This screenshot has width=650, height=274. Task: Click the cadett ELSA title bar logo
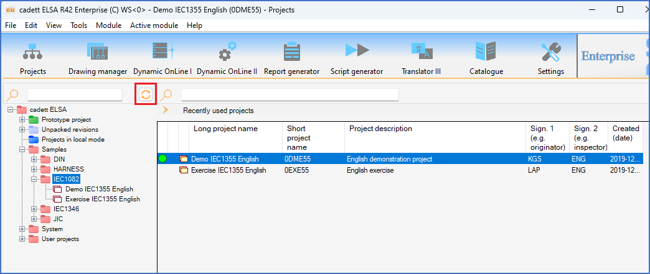tap(11, 9)
